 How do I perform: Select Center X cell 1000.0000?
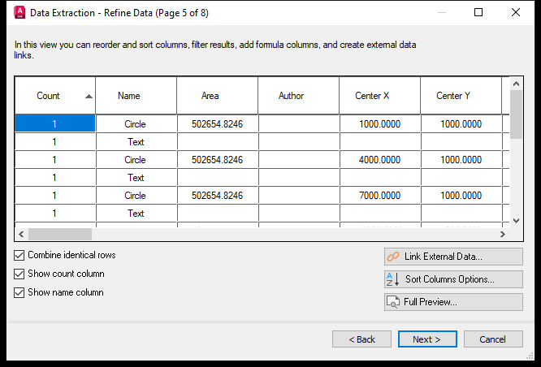coord(380,124)
